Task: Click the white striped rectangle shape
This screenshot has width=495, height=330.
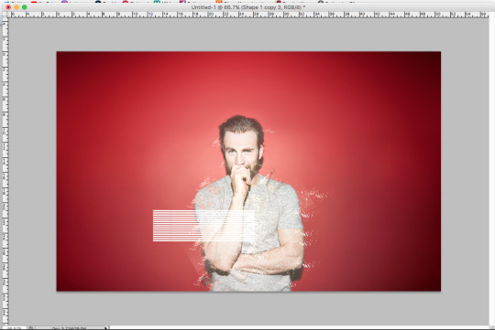Action: pos(203,226)
